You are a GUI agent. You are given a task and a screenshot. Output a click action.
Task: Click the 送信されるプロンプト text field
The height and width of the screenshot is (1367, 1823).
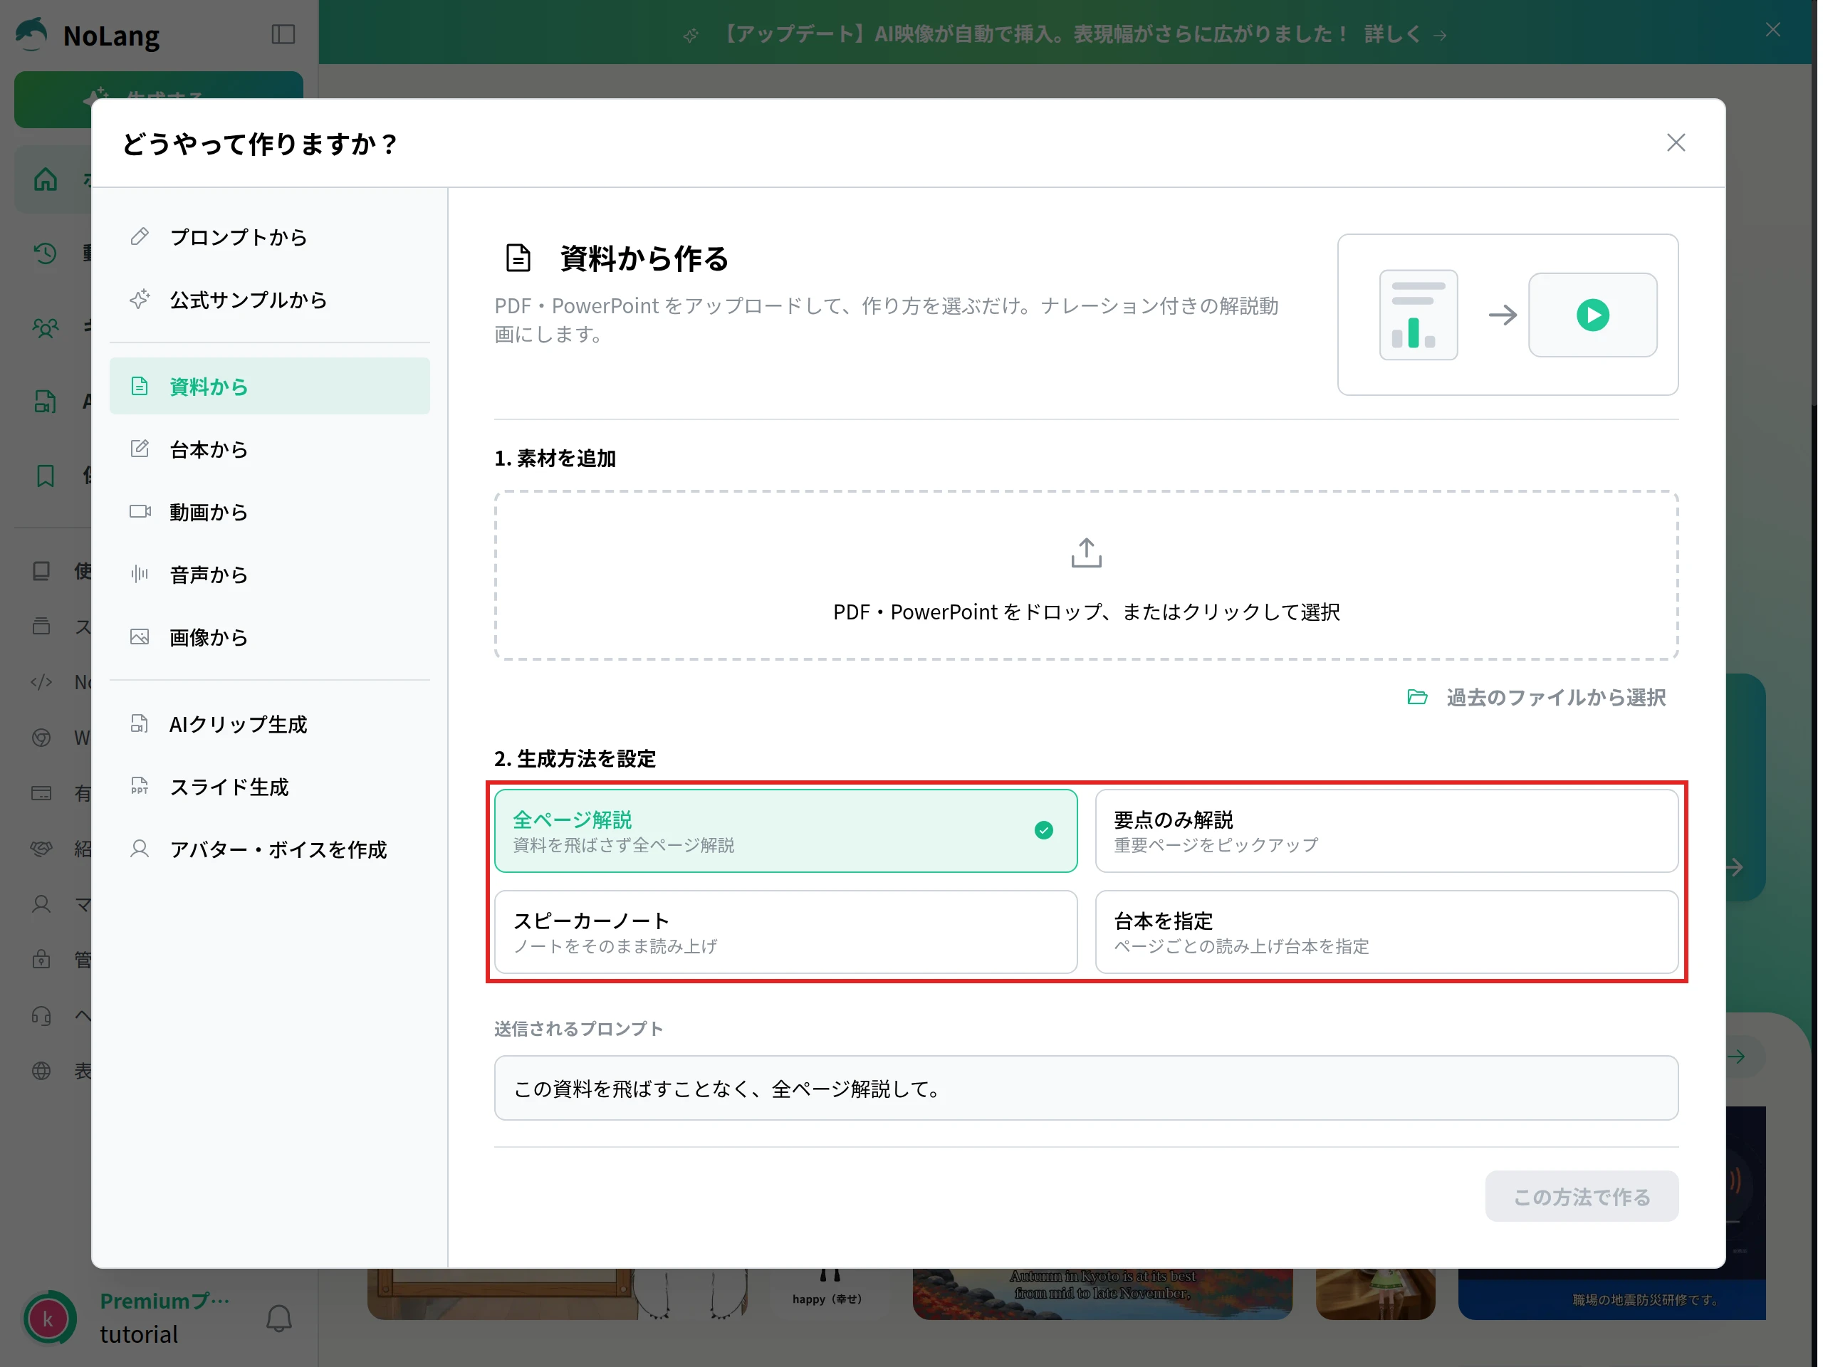click(x=1086, y=1089)
